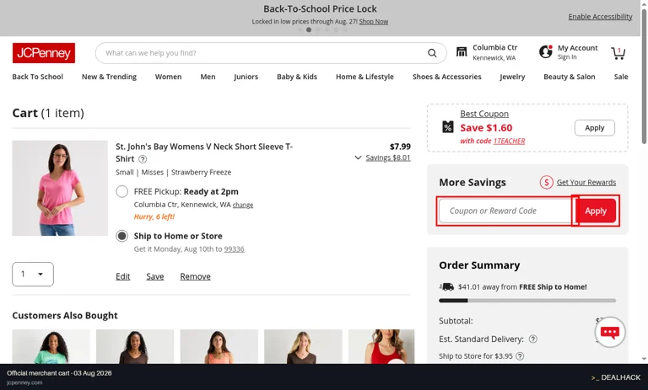
Task: Open Home & Lifestyle menu
Action: (x=364, y=77)
